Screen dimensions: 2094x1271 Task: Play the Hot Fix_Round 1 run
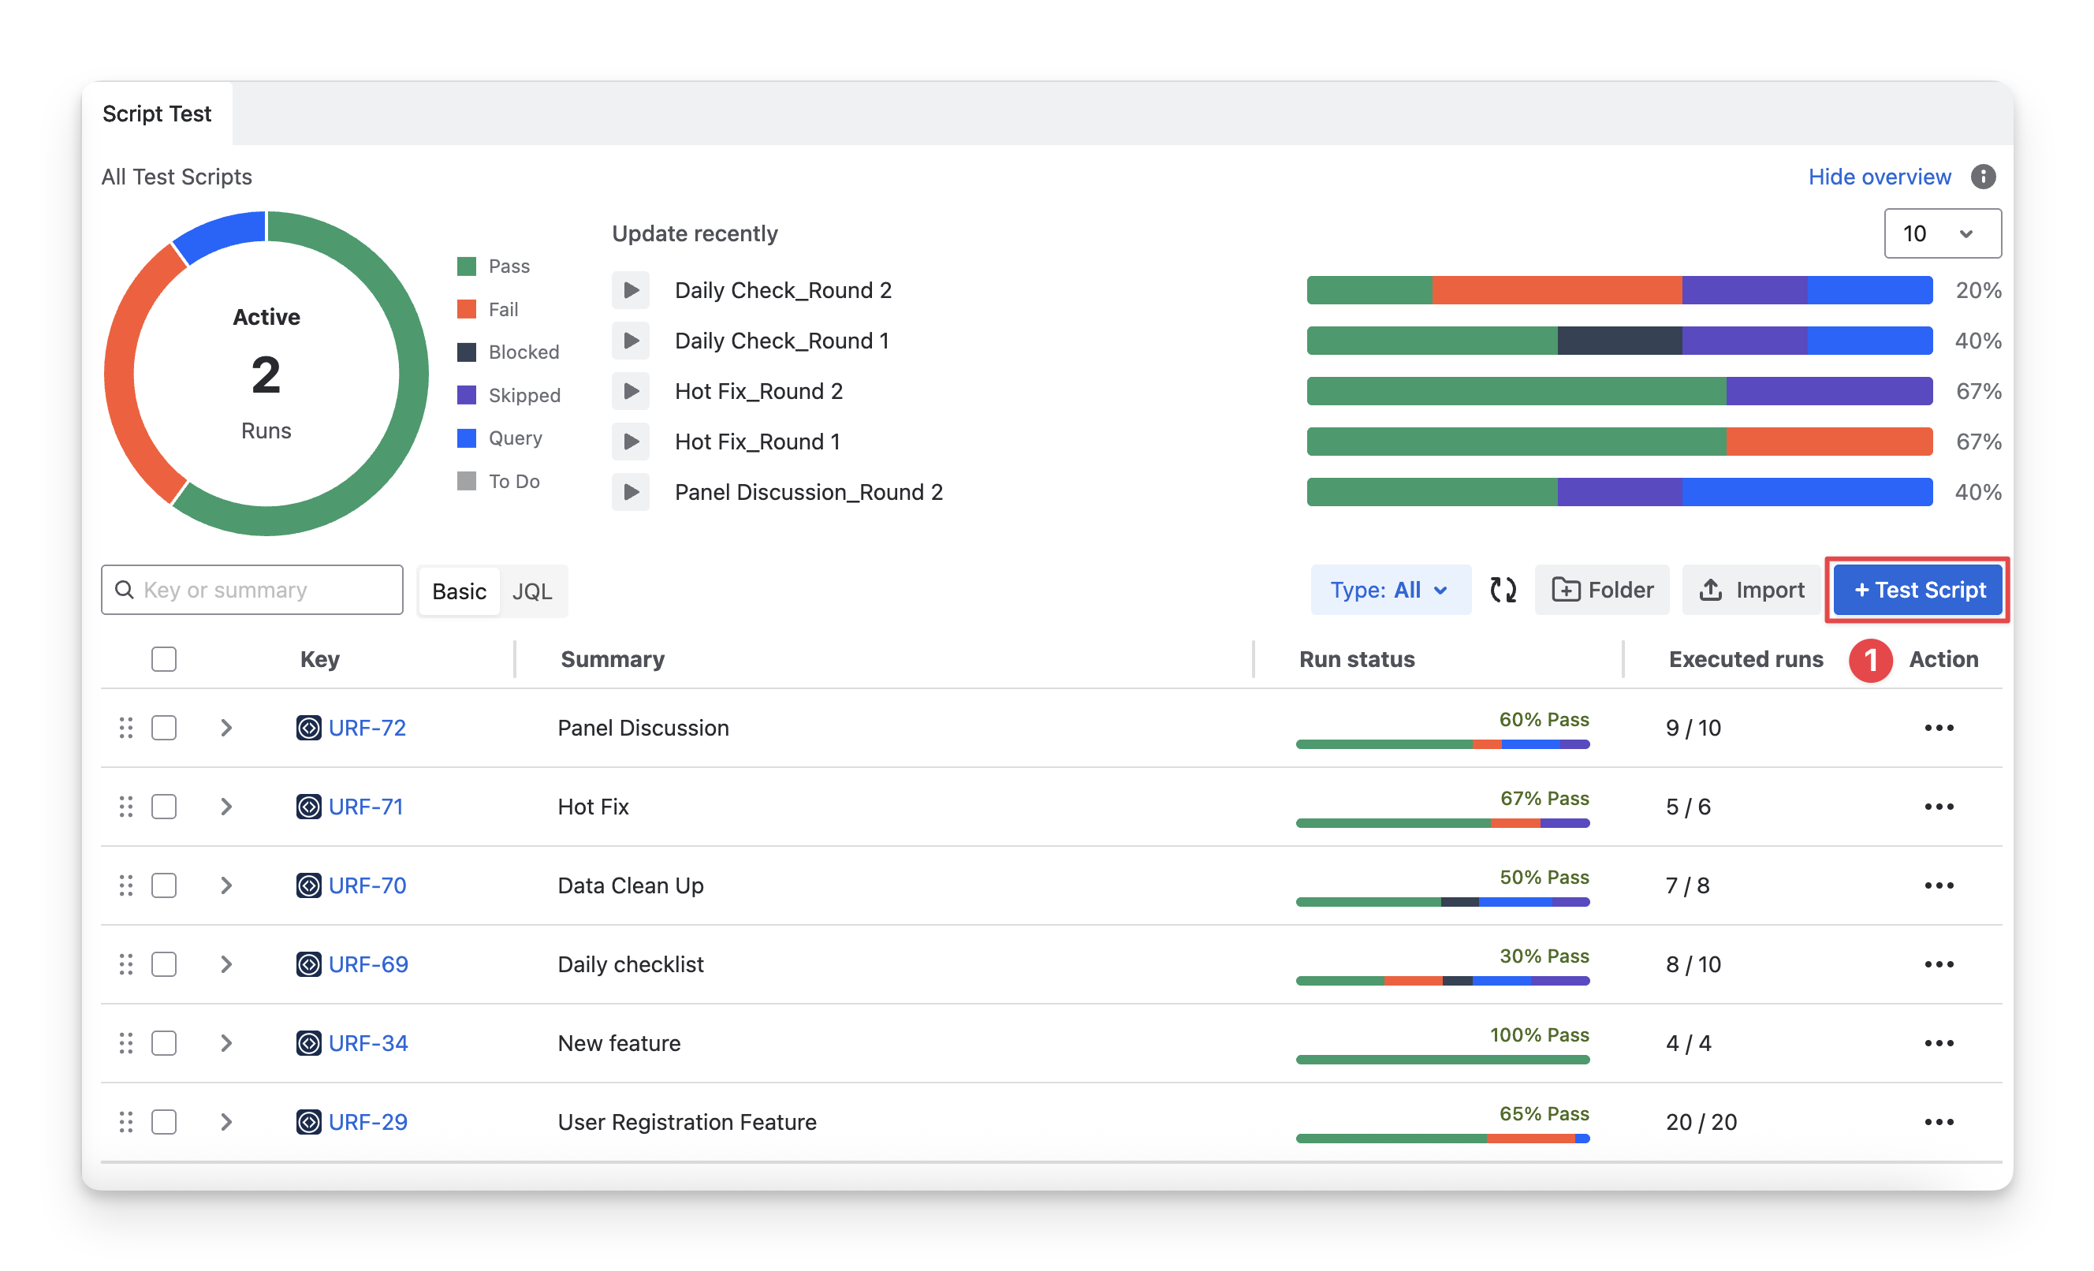click(631, 442)
